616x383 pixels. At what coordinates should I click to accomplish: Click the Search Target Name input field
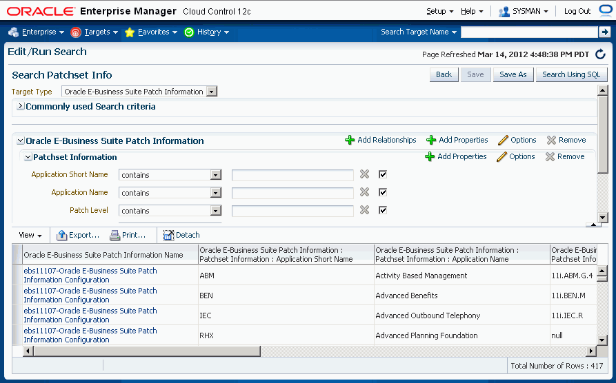tap(529, 32)
